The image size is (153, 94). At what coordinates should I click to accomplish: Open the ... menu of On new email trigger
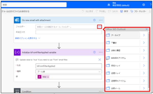click(101, 20)
